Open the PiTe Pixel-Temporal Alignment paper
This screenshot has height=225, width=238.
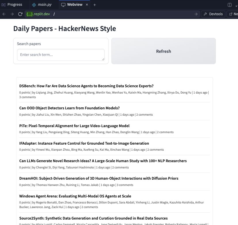(74, 126)
